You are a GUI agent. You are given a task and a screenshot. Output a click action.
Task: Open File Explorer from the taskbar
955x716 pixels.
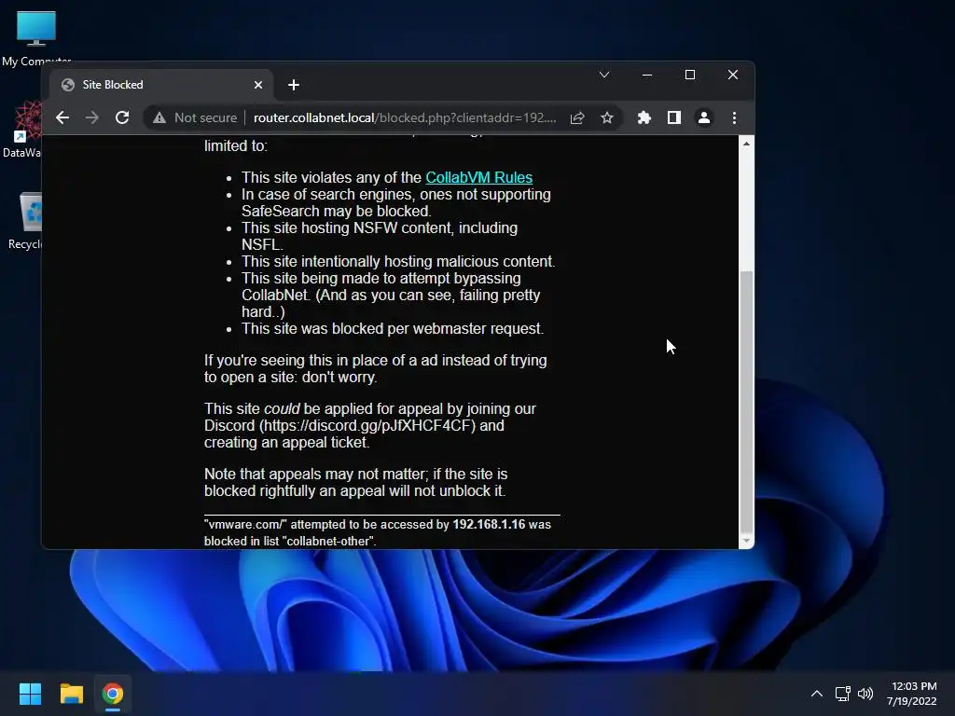click(x=71, y=694)
